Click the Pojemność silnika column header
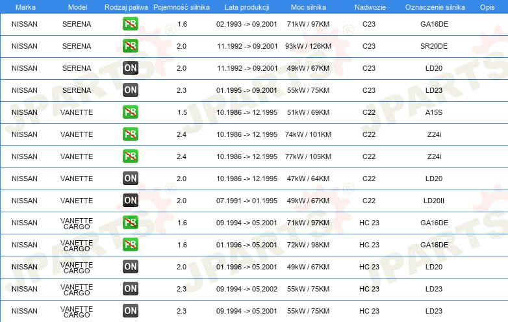508x322 pixels. [181, 7]
